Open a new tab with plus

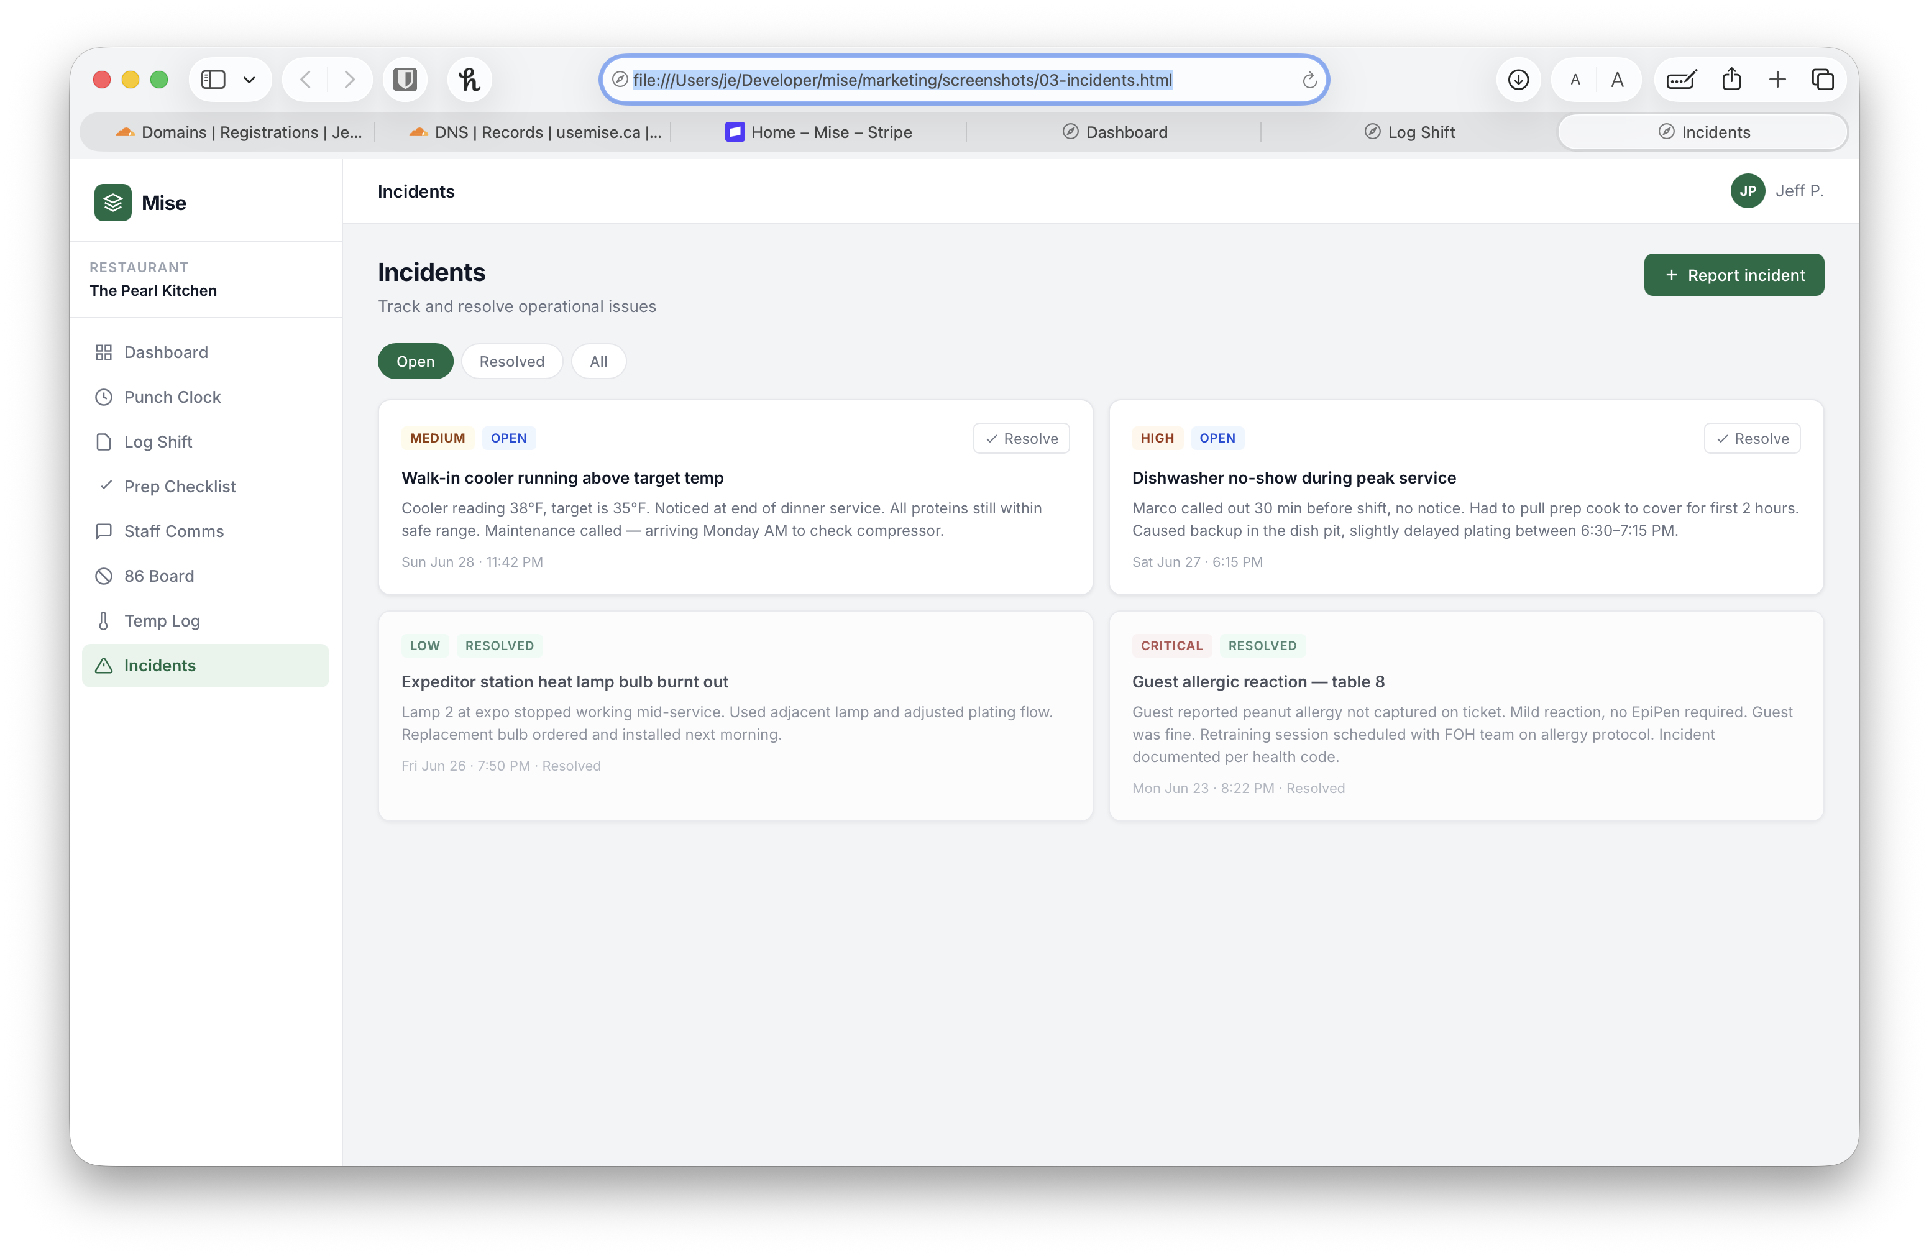click(1777, 80)
